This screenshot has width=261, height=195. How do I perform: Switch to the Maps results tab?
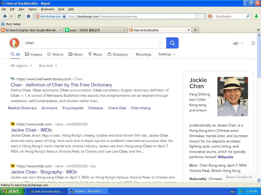(x=95, y=54)
